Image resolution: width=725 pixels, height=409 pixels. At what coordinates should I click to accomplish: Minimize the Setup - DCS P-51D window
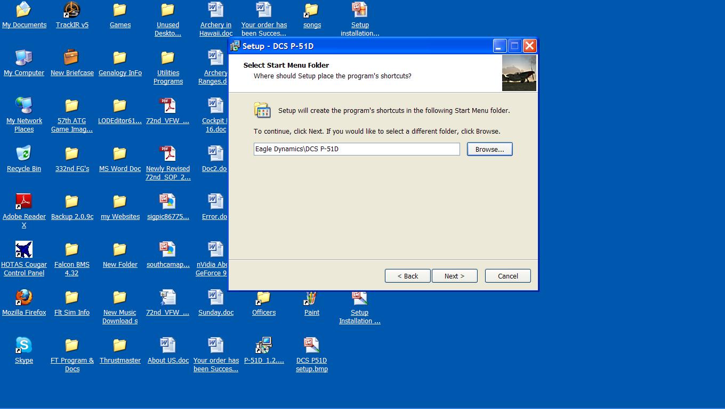point(500,46)
